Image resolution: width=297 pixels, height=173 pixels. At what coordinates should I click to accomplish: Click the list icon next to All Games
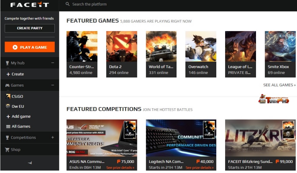pyautogui.click(x=8, y=127)
